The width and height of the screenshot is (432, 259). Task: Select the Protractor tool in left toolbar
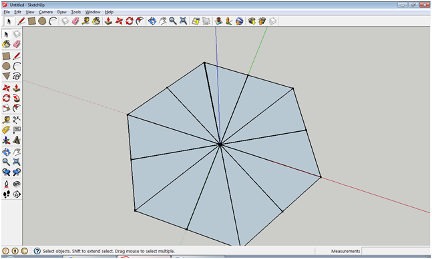pos(7,130)
